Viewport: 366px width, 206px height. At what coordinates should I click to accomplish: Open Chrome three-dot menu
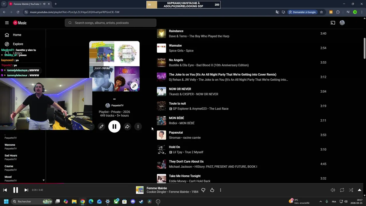(x=361, y=12)
